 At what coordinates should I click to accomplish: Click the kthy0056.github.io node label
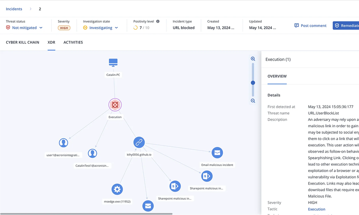(x=139, y=155)
